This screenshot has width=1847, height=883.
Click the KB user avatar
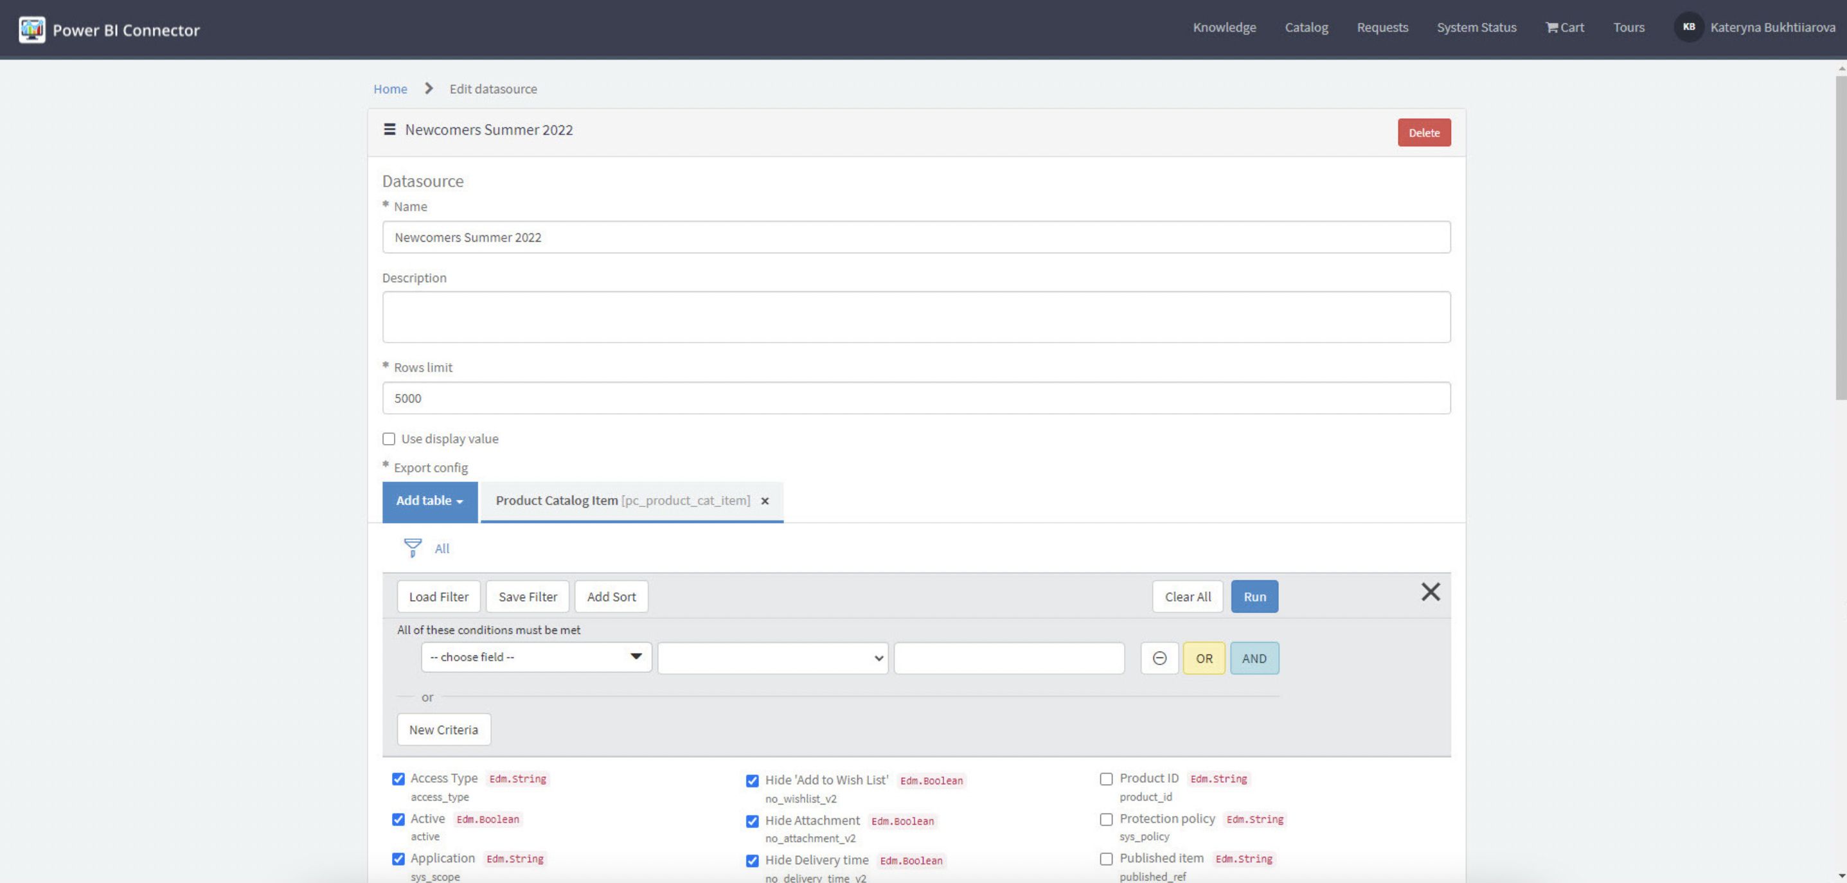pyautogui.click(x=1688, y=26)
